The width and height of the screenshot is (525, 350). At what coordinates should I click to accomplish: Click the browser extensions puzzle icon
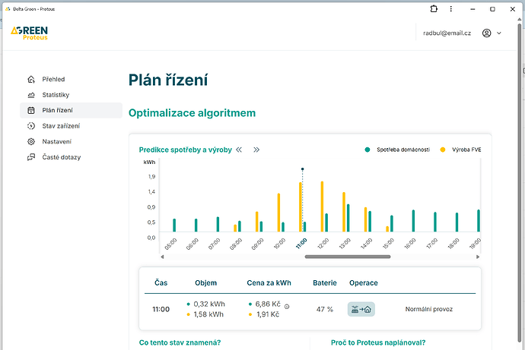coord(434,9)
